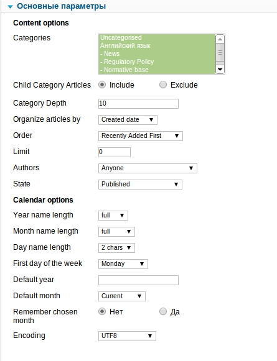Click the categories list scroll up arrow
This screenshot has width=277, height=361.
coord(220,39)
